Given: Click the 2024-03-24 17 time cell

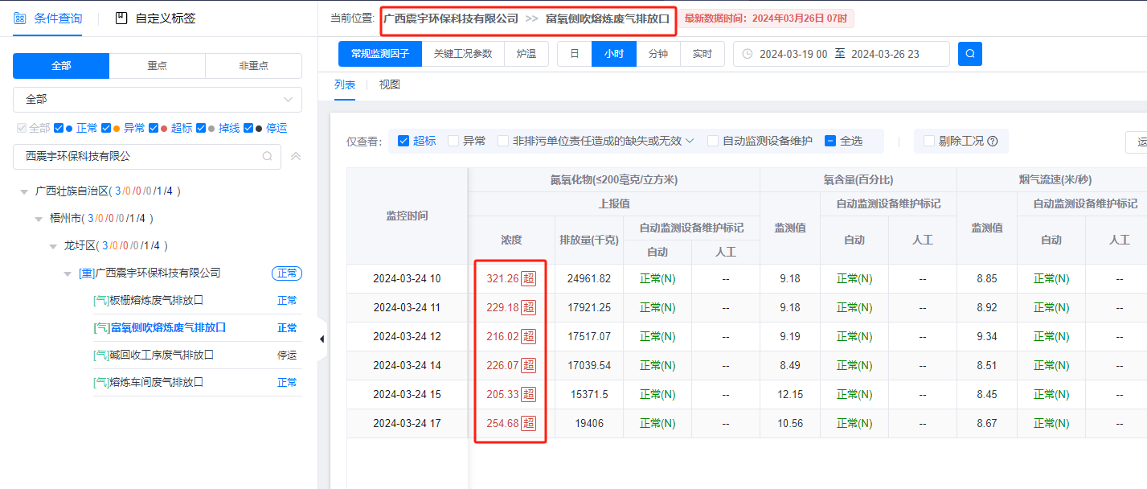Looking at the screenshot, I should 407,424.
